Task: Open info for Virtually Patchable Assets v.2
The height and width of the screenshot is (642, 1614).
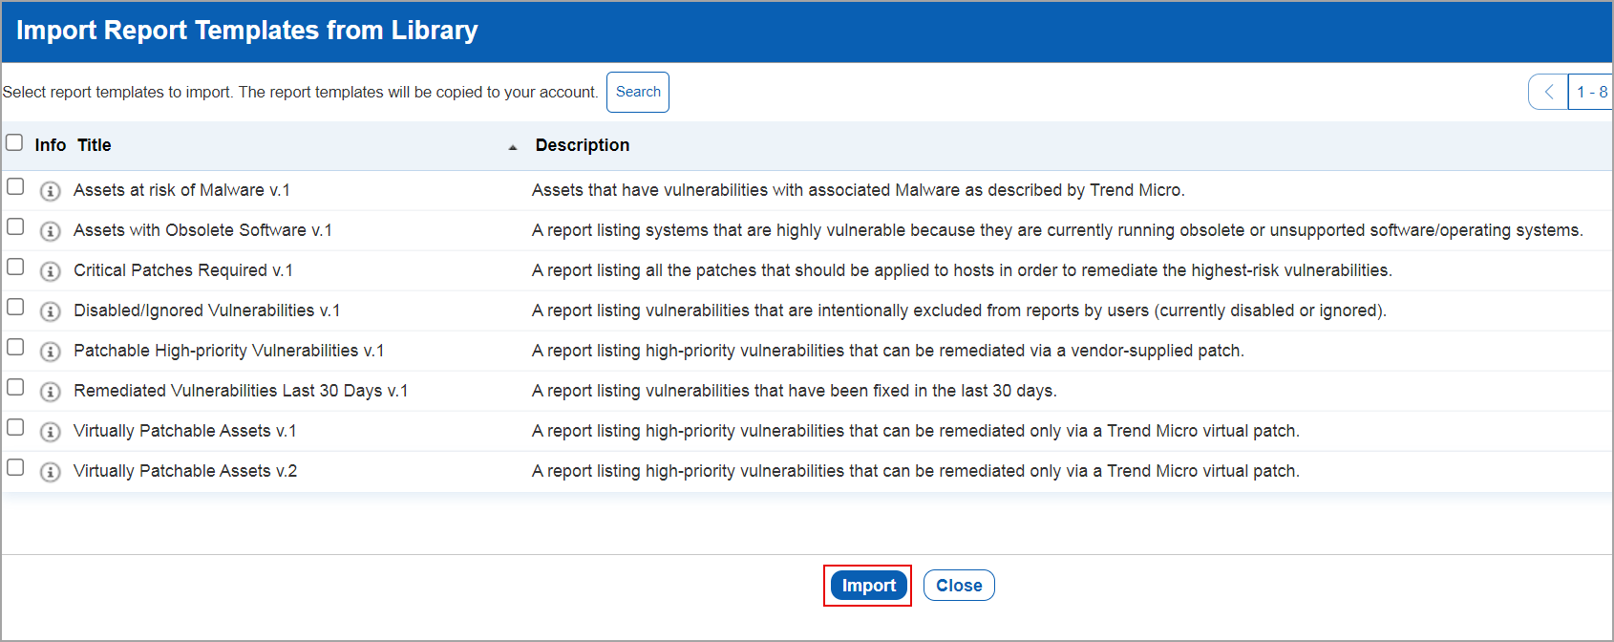Action: pyautogui.click(x=51, y=472)
